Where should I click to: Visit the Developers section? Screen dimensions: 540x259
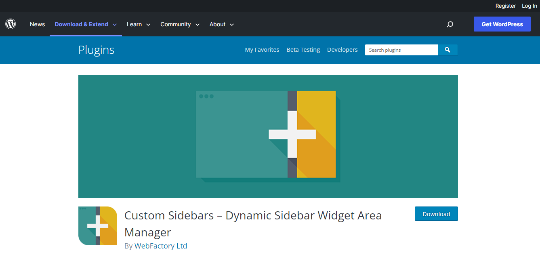tap(342, 49)
